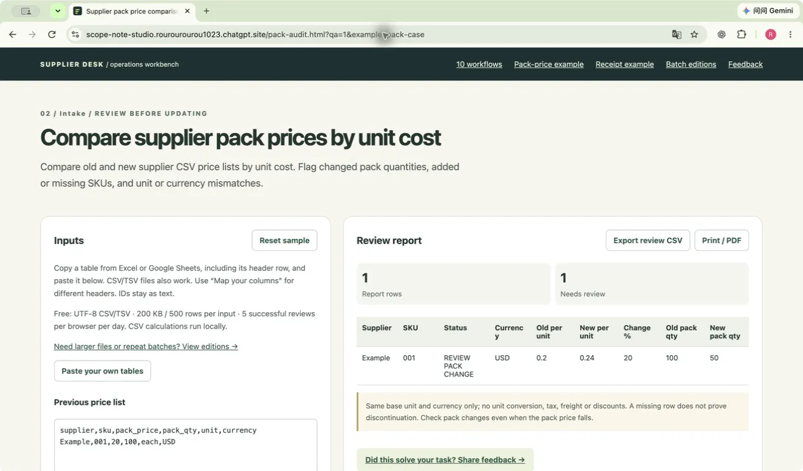Image resolution: width=803 pixels, height=471 pixels.
Task: Bookmark this page with the star icon
Action: point(695,35)
